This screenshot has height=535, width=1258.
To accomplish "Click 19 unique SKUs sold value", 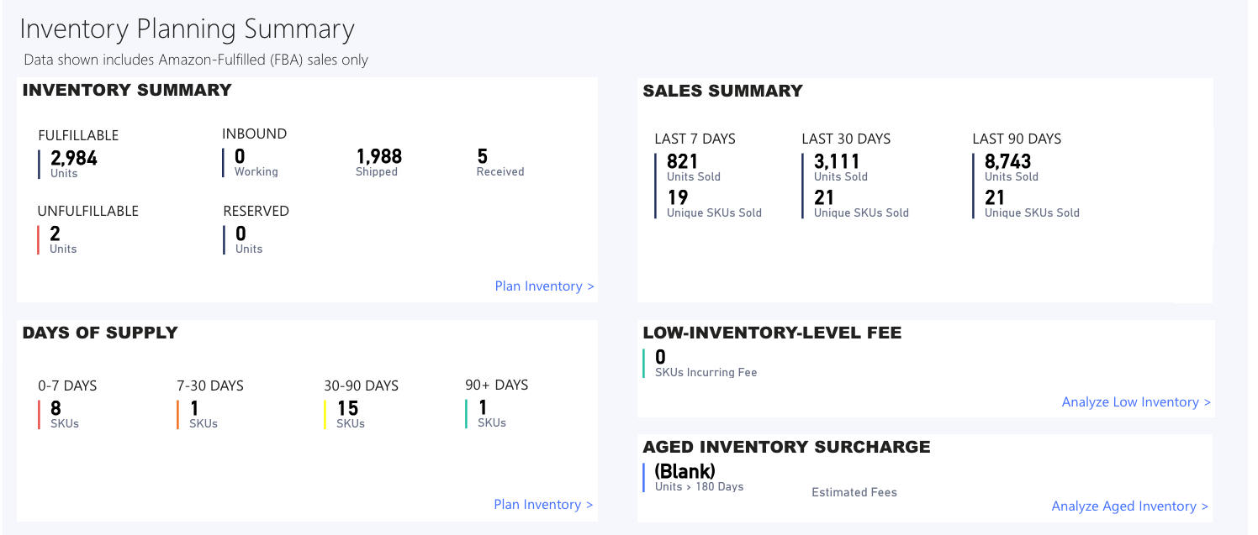I will pyautogui.click(x=678, y=197).
